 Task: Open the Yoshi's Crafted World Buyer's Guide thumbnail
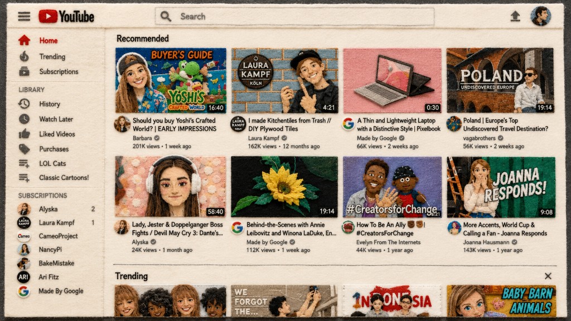coord(171,80)
